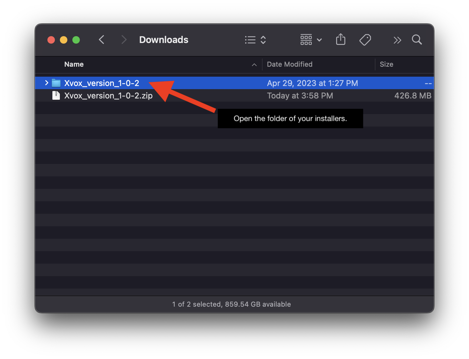Sort by the Size column
Screen dimensions: 469x359
386,64
